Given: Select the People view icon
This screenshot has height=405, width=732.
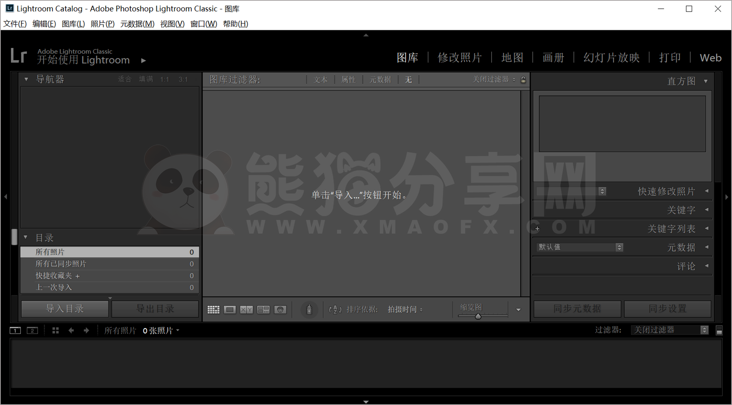Looking at the screenshot, I should pyautogui.click(x=280, y=310).
